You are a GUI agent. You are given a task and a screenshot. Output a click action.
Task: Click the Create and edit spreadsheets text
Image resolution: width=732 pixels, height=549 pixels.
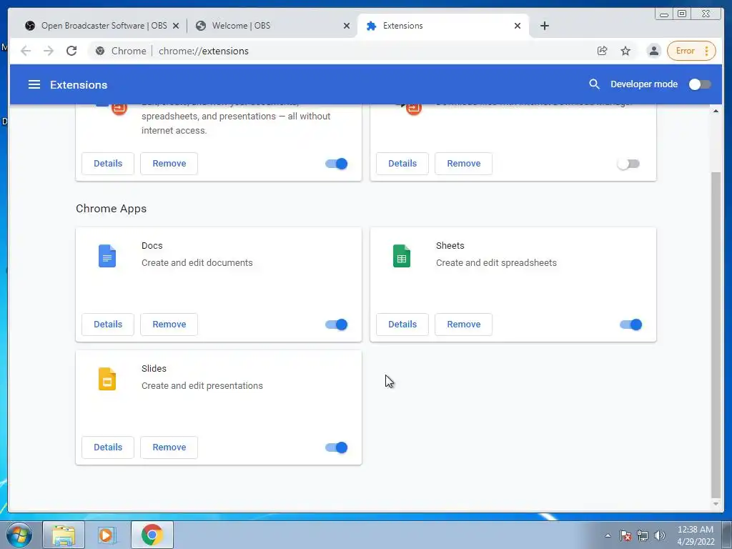pyautogui.click(x=496, y=263)
